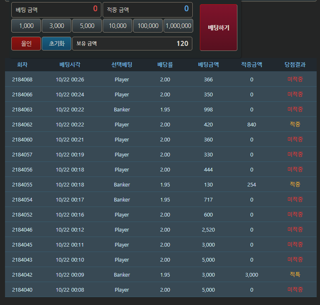Reset the bet with 초기화 button
The width and height of the screenshot is (320, 305).
pyautogui.click(x=56, y=43)
